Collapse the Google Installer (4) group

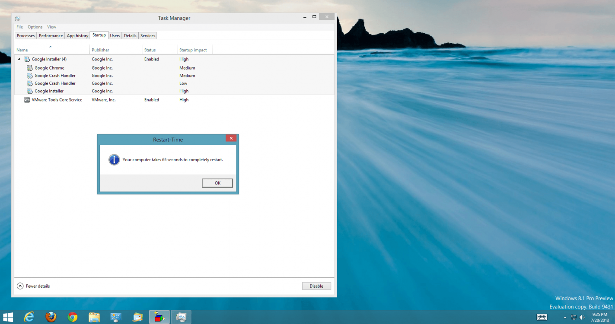(19, 59)
